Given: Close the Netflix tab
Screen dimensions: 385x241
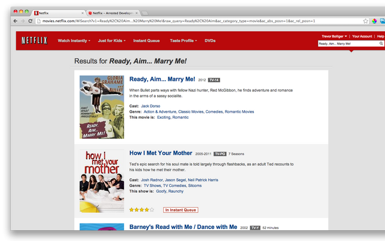Looking at the screenshot, I should coord(82,13).
